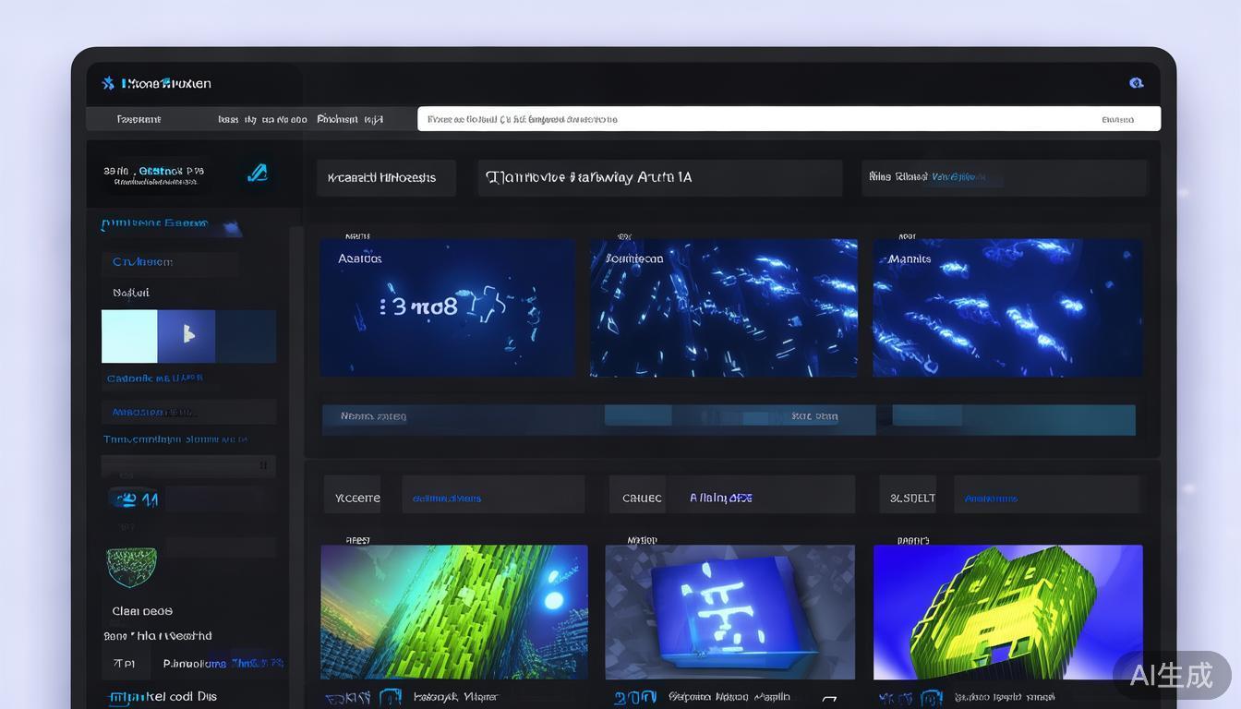
Task: Click the blue icon below the green streaks thumbnail
Action: [x=391, y=697]
